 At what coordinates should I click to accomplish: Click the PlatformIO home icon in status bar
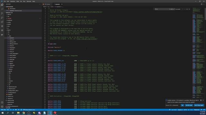(x=8, y=110)
